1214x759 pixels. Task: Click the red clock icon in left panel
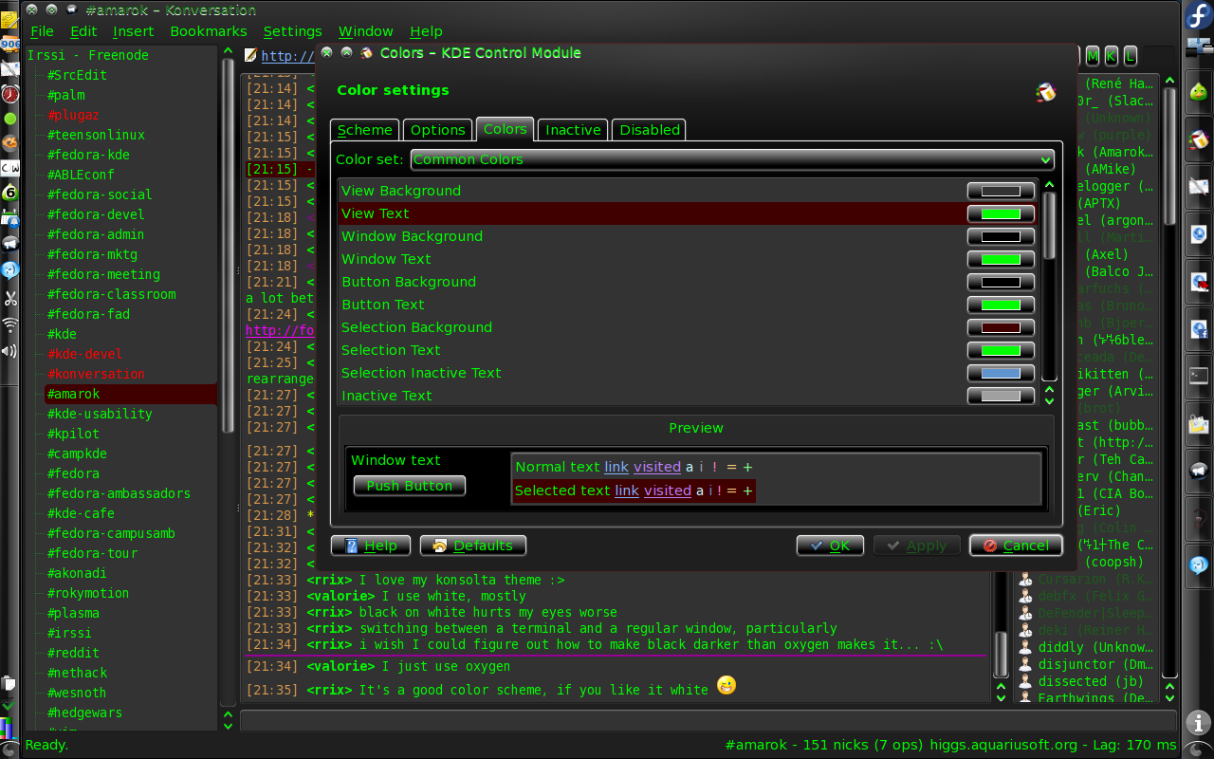coord(9,94)
